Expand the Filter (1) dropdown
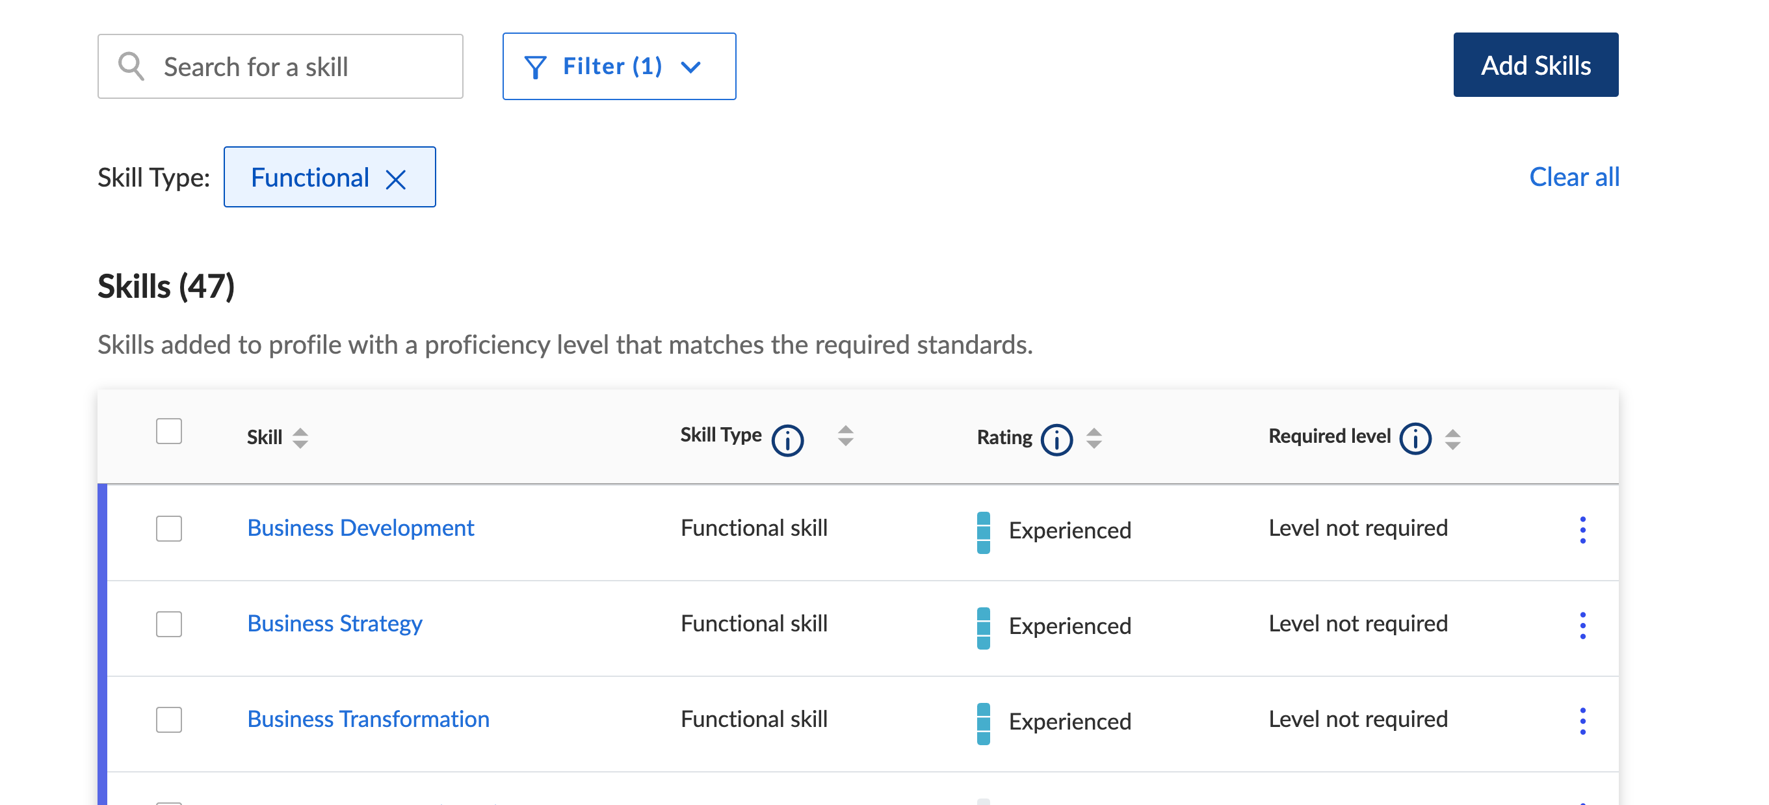This screenshot has height=805, width=1769. tap(619, 66)
